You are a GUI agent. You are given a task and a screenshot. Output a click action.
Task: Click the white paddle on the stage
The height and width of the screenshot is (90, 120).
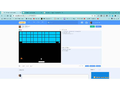(41, 62)
